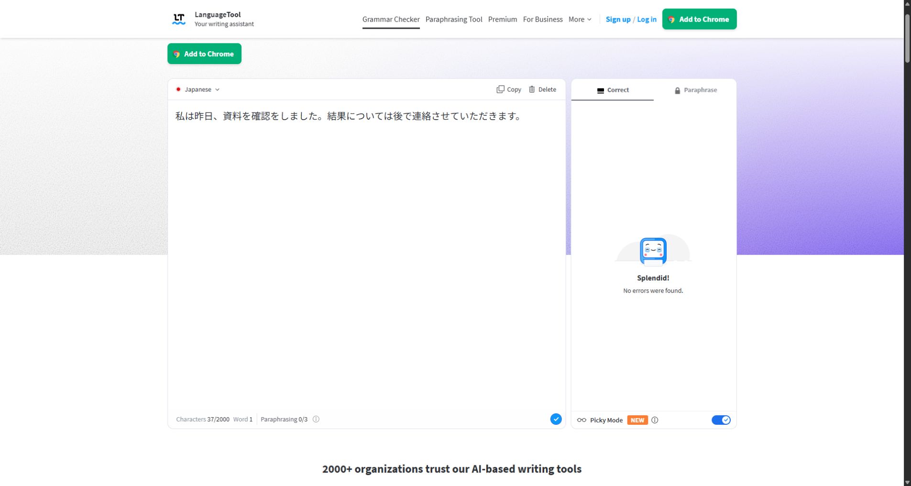Open the Paraphrasing Tool page
Viewport: 911px width, 486px height.
[x=454, y=19]
